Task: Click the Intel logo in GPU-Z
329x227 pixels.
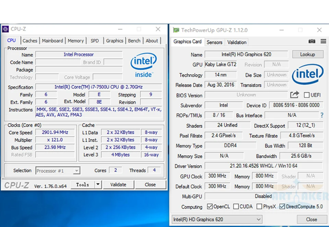Action: [x=308, y=74]
